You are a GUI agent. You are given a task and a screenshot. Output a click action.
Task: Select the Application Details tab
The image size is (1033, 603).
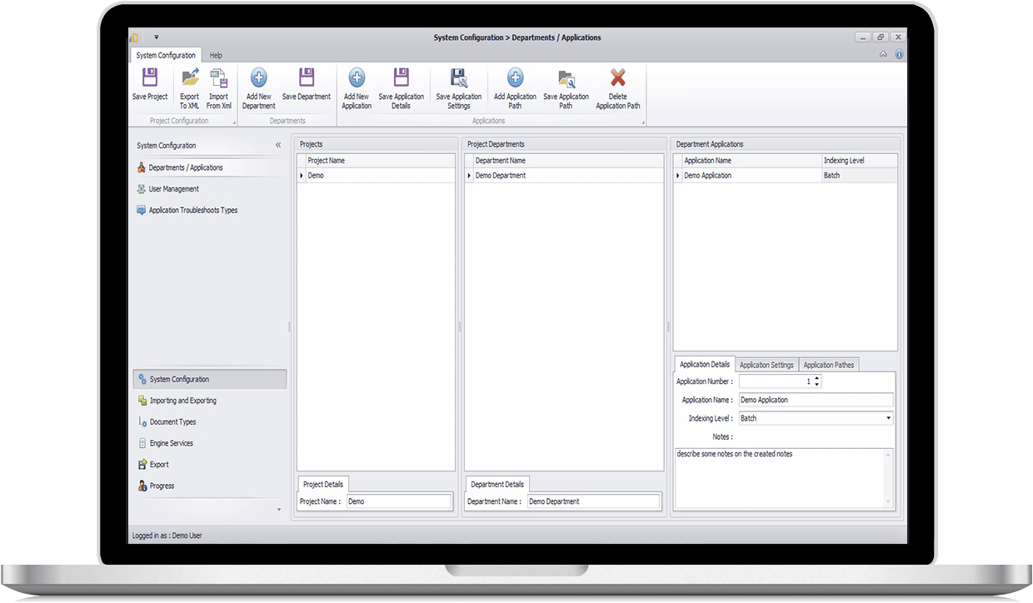coord(705,364)
